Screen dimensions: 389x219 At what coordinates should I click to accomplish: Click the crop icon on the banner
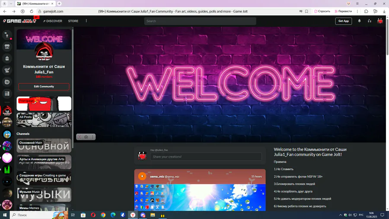coord(80,137)
